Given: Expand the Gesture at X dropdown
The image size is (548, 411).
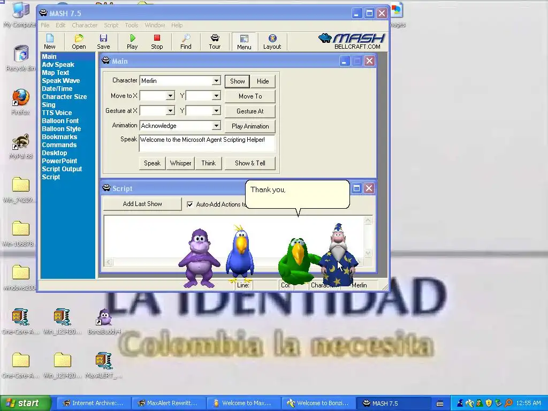Looking at the screenshot, I should click(170, 111).
